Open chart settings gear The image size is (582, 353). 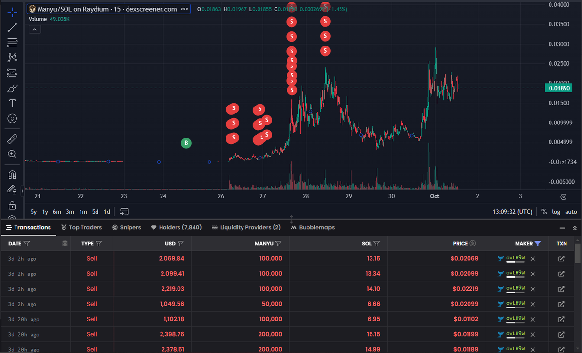point(563,197)
